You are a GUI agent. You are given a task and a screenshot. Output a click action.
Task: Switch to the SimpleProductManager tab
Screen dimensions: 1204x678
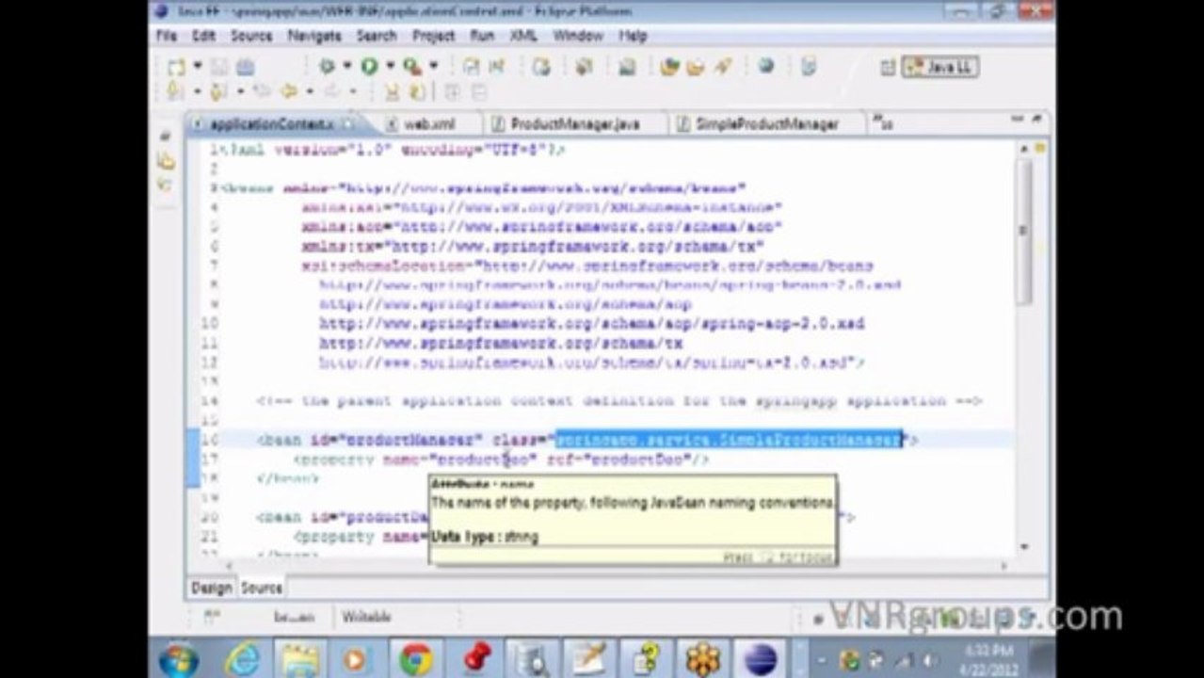click(766, 123)
